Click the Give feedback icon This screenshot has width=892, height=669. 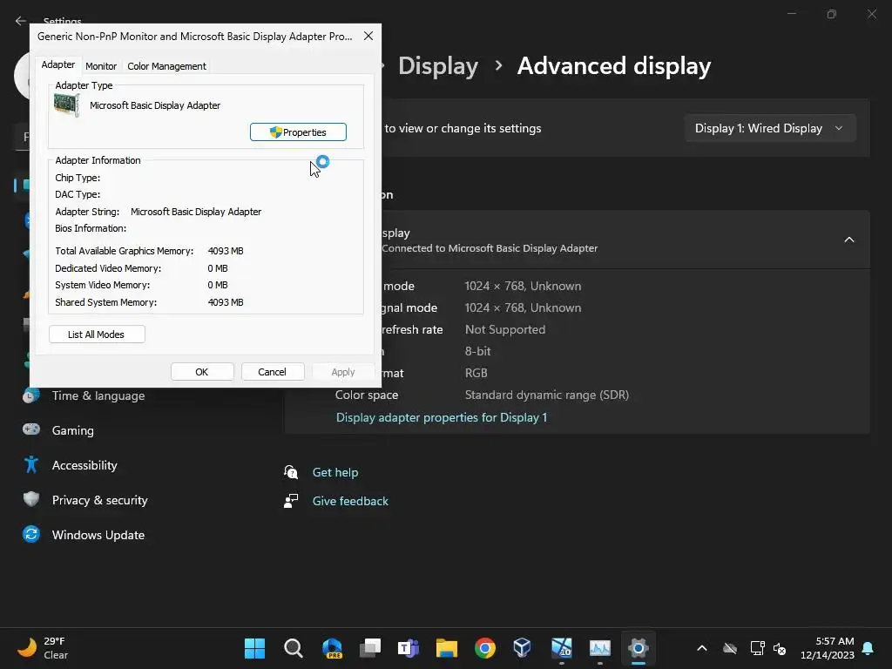(x=291, y=501)
